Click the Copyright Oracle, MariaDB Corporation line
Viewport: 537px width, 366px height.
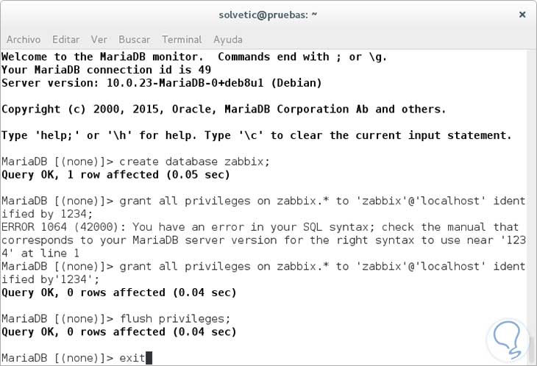point(224,110)
